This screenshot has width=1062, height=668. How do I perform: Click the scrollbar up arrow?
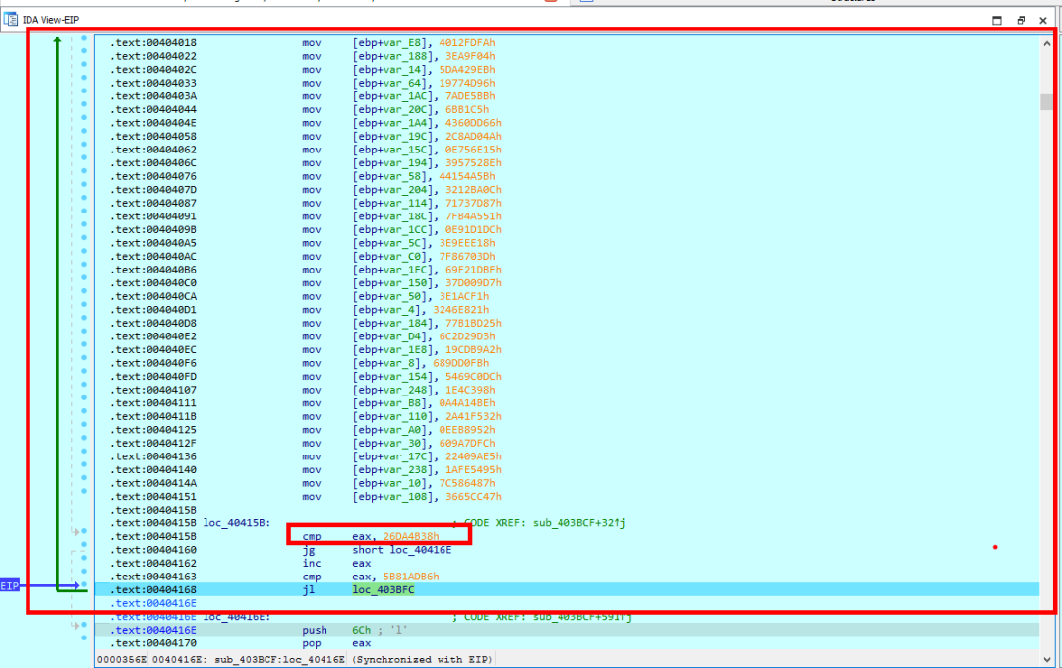tap(1047, 43)
